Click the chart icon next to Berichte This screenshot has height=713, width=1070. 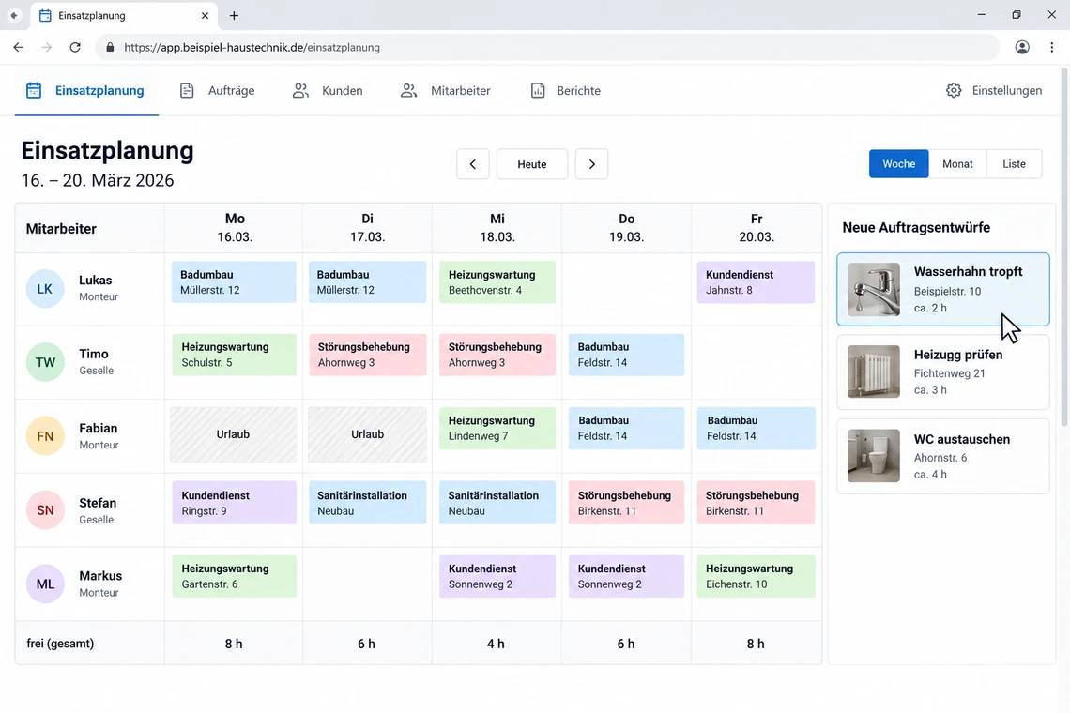point(538,91)
